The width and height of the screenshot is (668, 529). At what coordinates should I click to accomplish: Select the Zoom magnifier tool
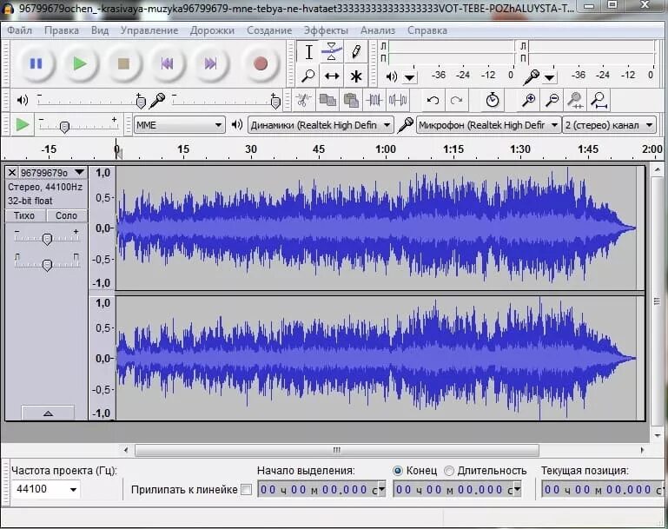[308, 76]
